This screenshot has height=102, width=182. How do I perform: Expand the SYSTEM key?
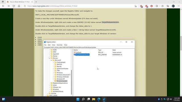click(x=48, y=93)
